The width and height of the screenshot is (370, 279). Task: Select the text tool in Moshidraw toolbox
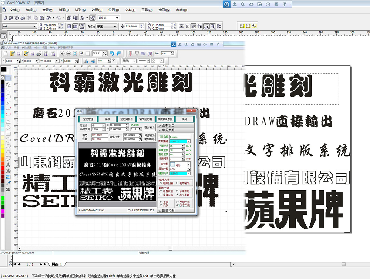8,165
